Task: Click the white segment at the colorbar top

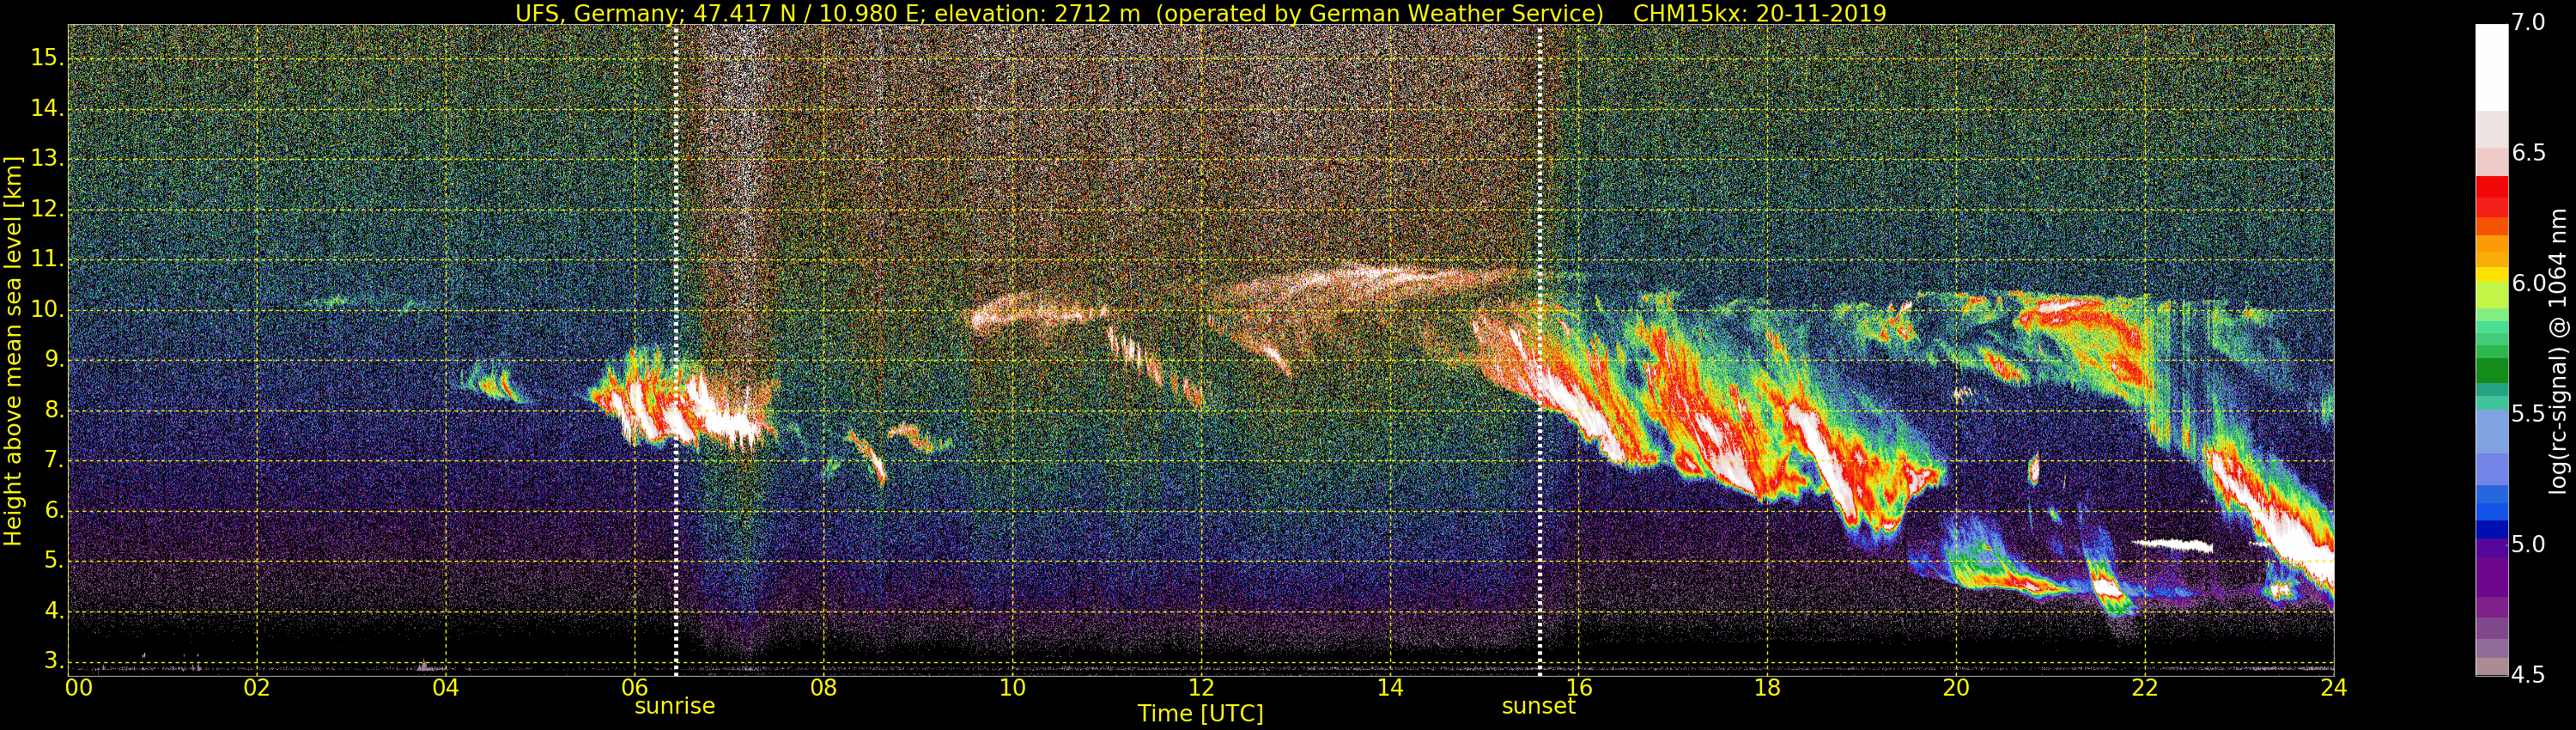Action: pyautogui.click(x=2491, y=67)
